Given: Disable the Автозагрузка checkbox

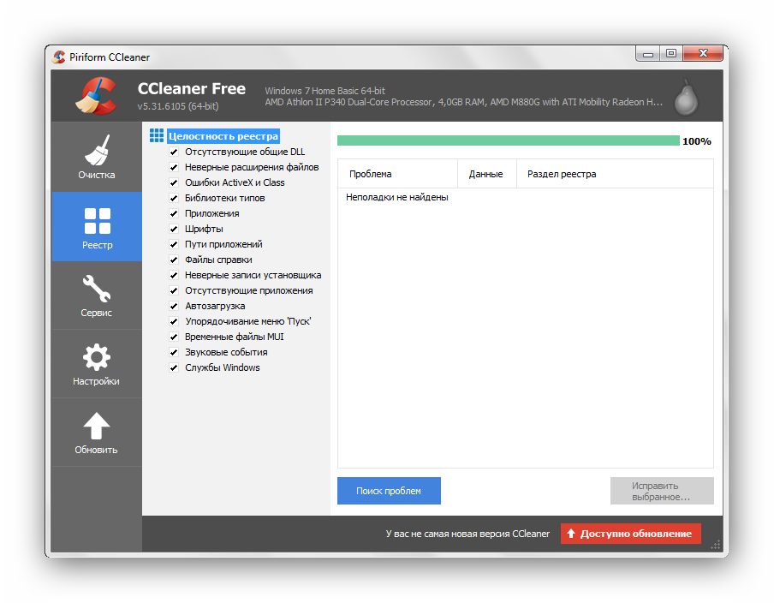Looking at the screenshot, I should [x=174, y=306].
